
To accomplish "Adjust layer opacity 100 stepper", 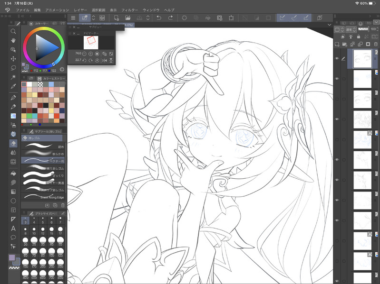I will click(x=377, y=29).
